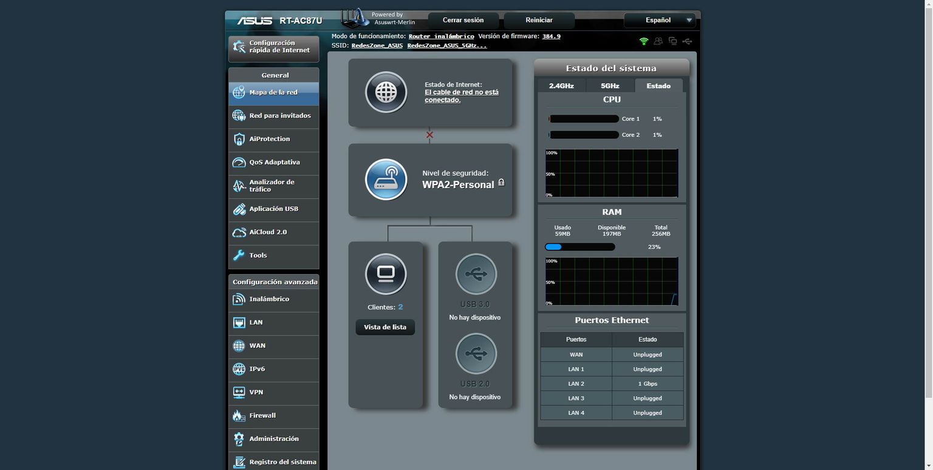Click the VPN icon in sidebar
The image size is (933, 470).
pyautogui.click(x=239, y=392)
